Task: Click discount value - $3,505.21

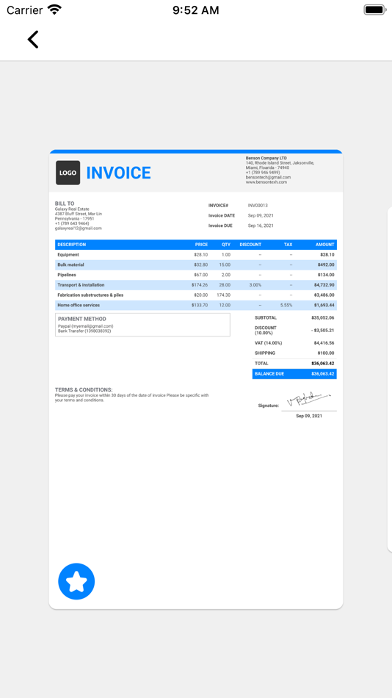Action: (x=322, y=331)
